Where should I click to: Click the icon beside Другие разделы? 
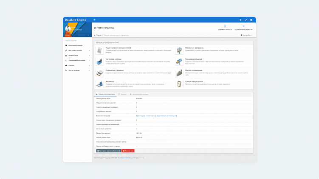(x=66, y=70)
